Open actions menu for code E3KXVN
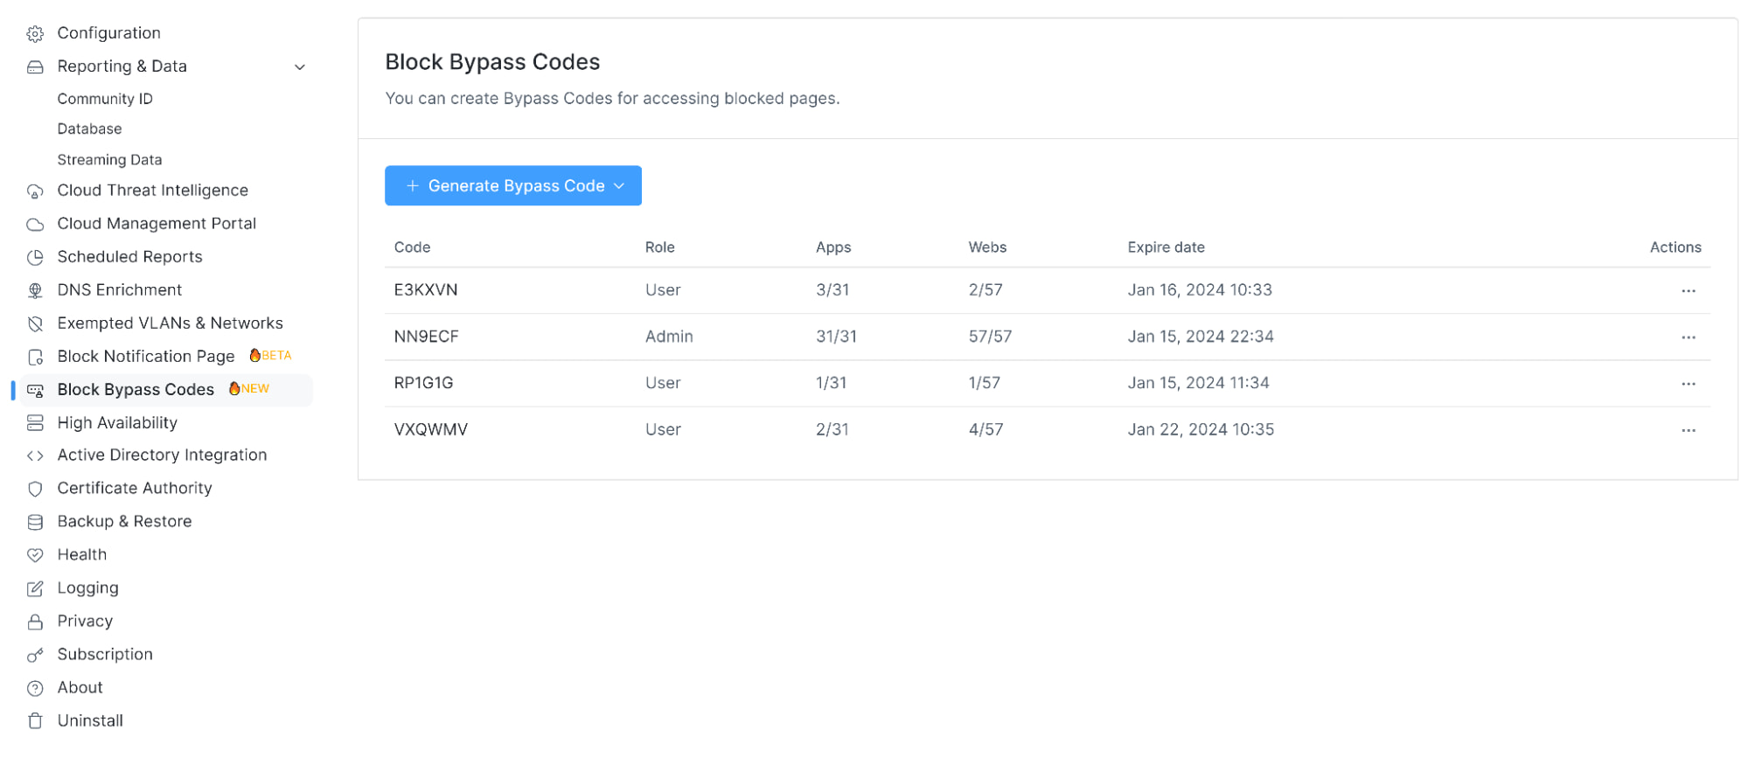This screenshot has width=1748, height=758. click(x=1688, y=291)
